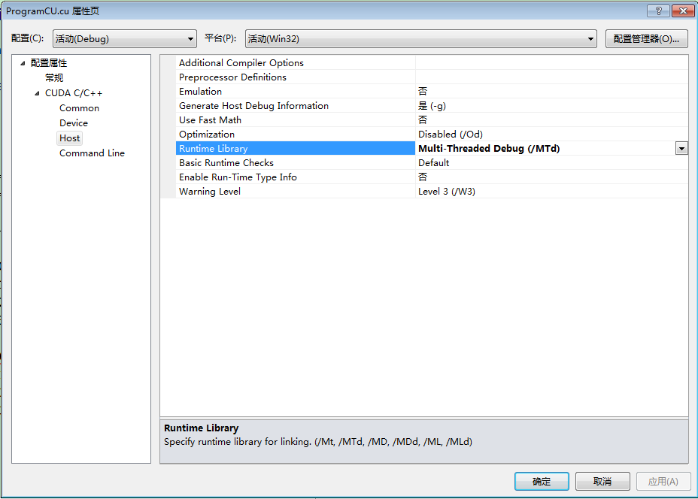This screenshot has height=499, width=698.
Task: Click the Emulation value 否
Action: [x=423, y=91]
